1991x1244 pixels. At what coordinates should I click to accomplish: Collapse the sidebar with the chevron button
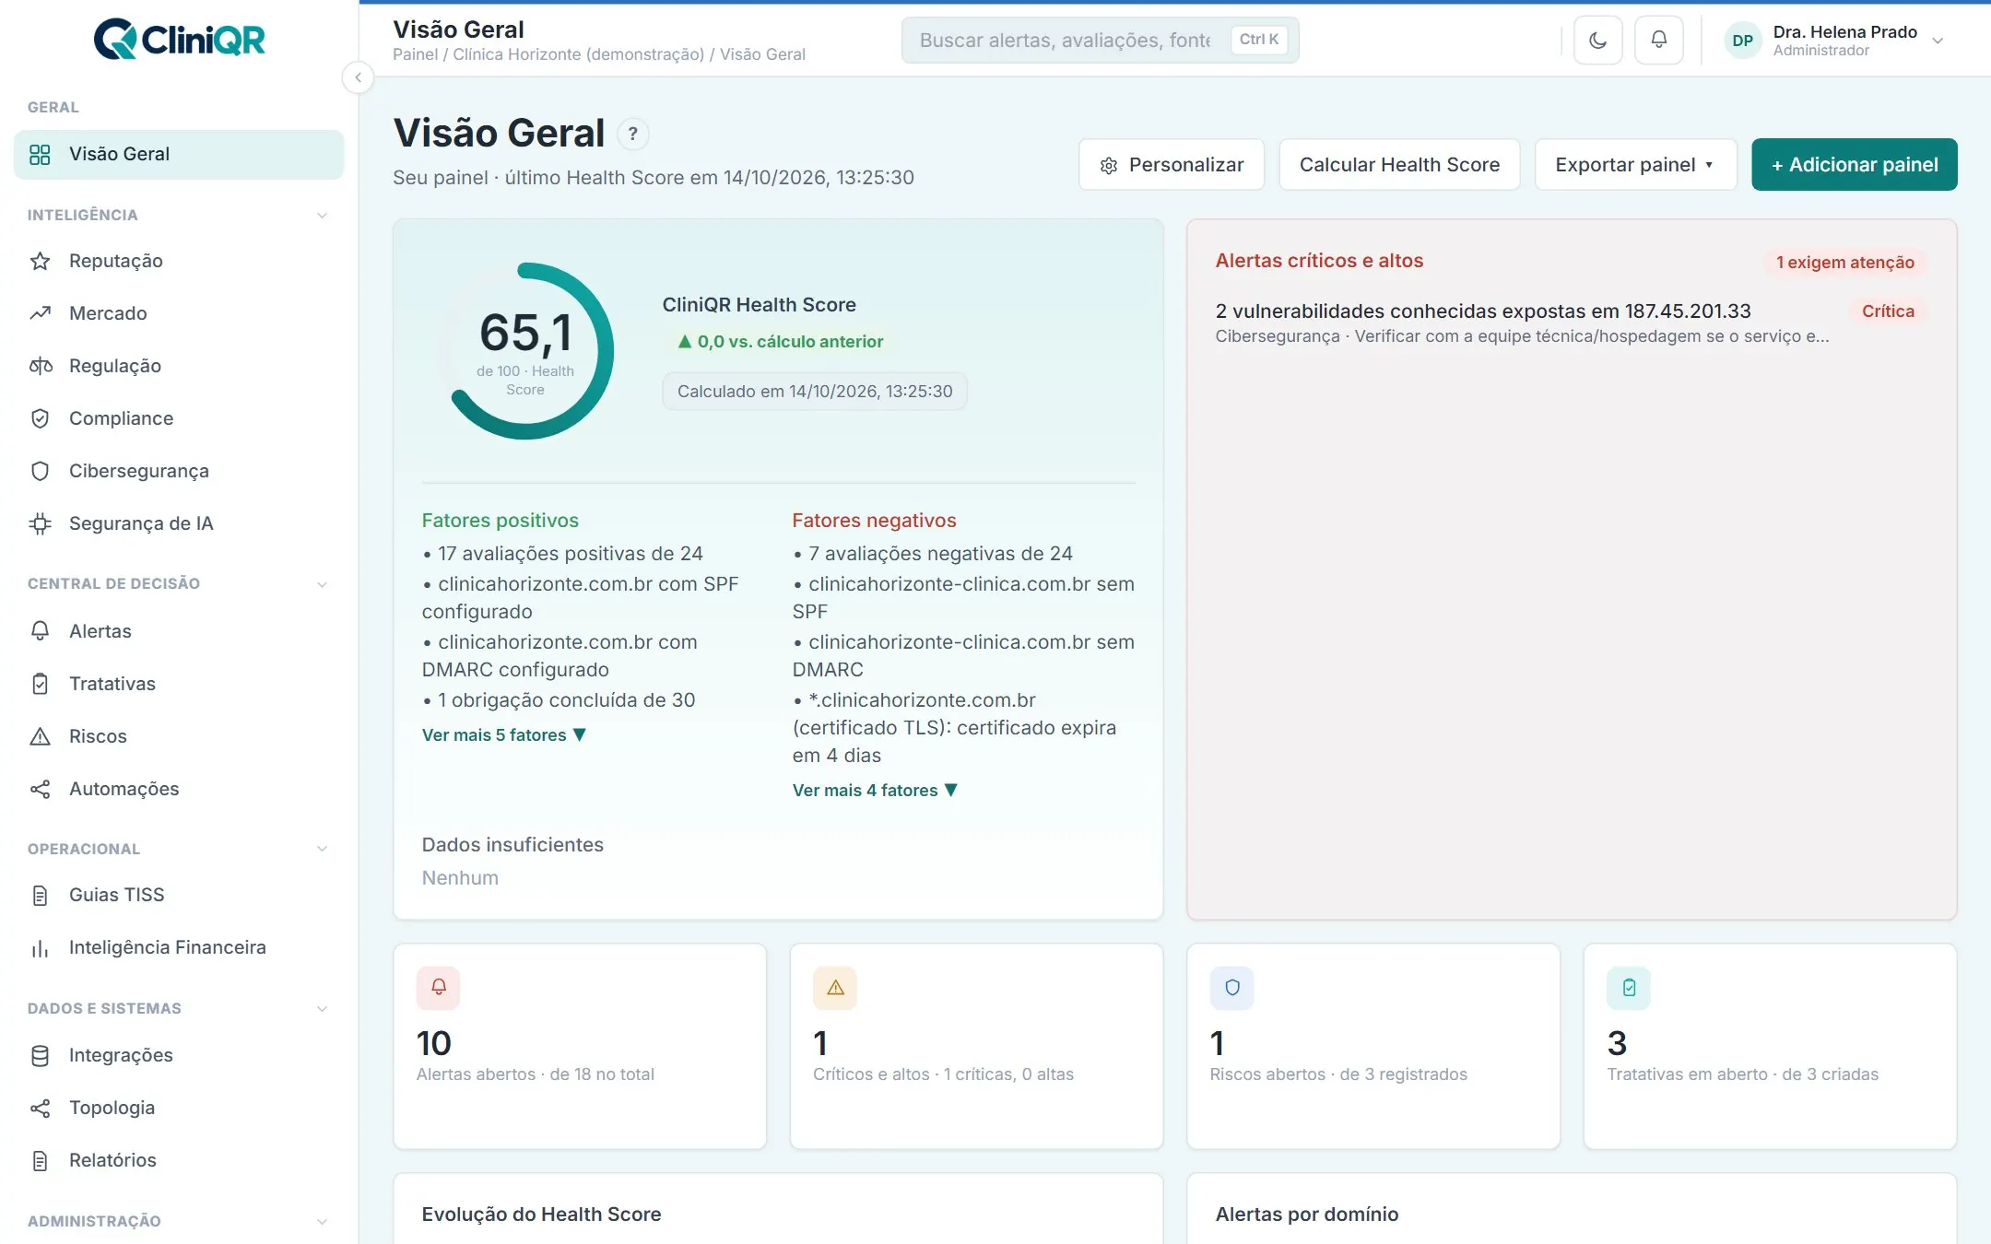pyautogui.click(x=358, y=77)
